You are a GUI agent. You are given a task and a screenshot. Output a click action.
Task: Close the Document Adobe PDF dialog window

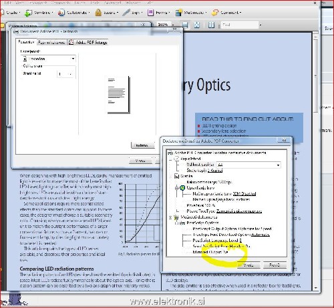175,30
